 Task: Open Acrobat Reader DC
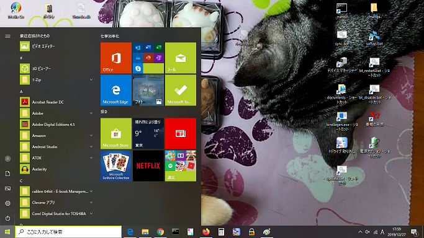click(56, 102)
